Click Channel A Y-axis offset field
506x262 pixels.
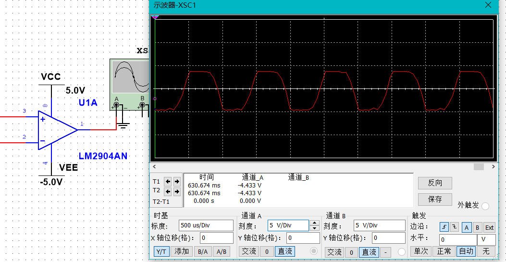click(x=303, y=238)
